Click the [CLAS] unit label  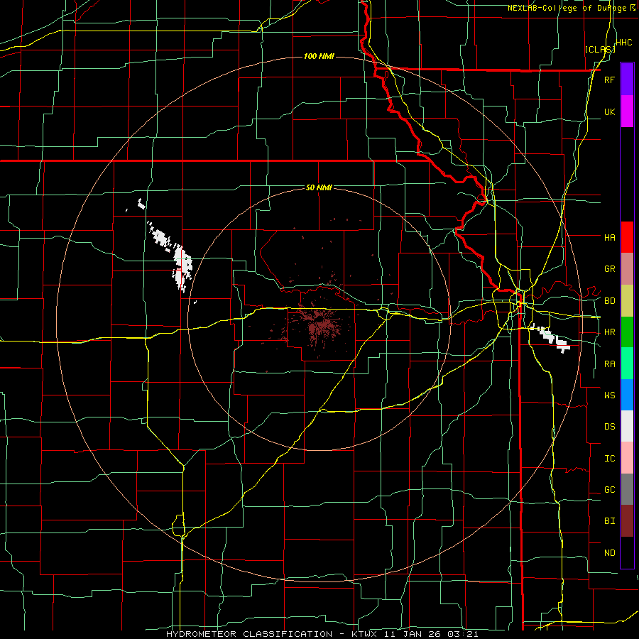pyautogui.click(x=600, y=49)
